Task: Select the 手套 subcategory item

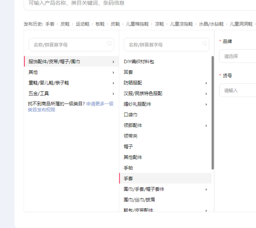Action: click(128, 178)
